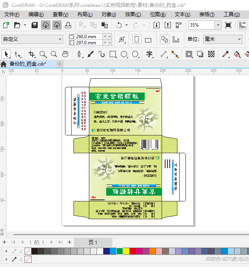Print the document with the printer icon
This screenshot has width=249, height=267.
68,25
